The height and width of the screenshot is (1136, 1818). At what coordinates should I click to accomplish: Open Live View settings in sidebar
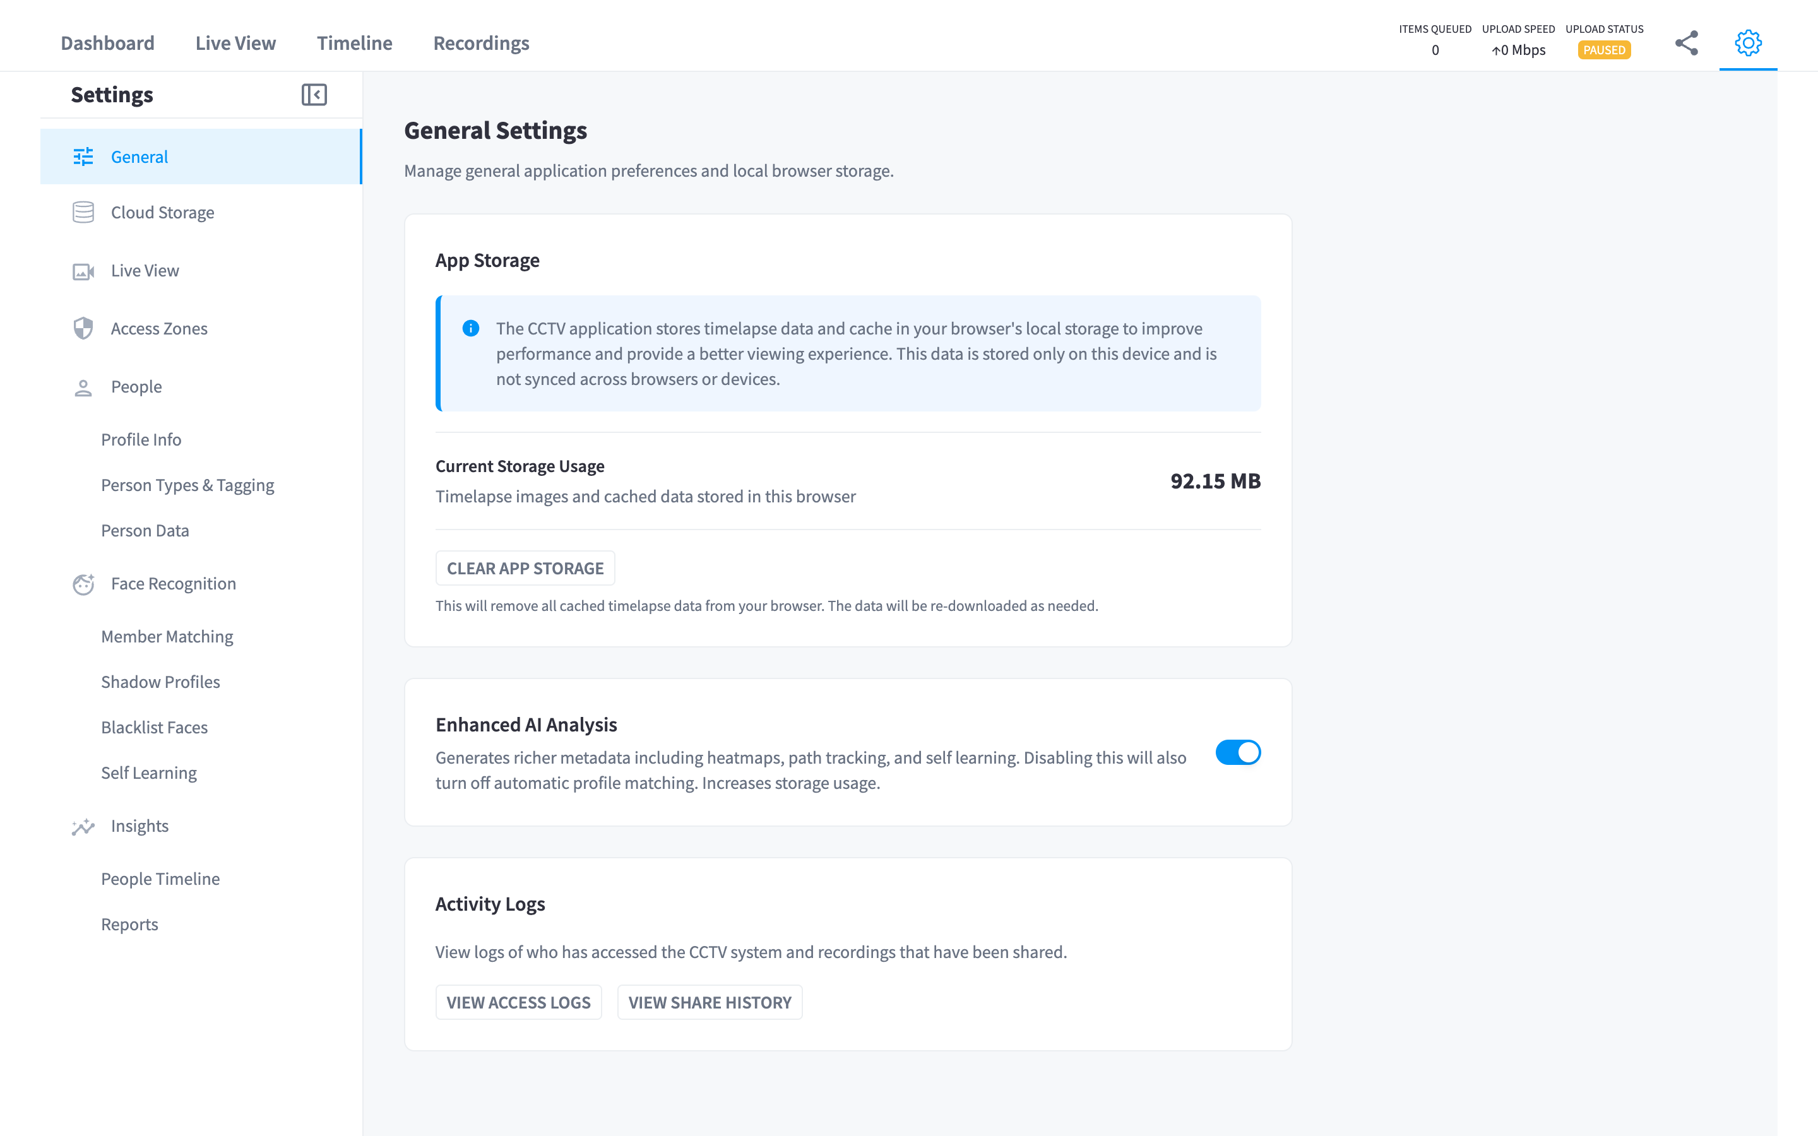tap(201, 271)
